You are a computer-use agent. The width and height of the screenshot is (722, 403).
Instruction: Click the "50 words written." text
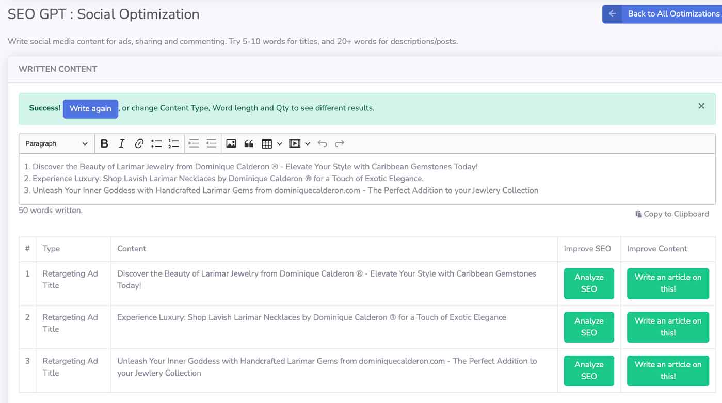click(x=51, y=210)
